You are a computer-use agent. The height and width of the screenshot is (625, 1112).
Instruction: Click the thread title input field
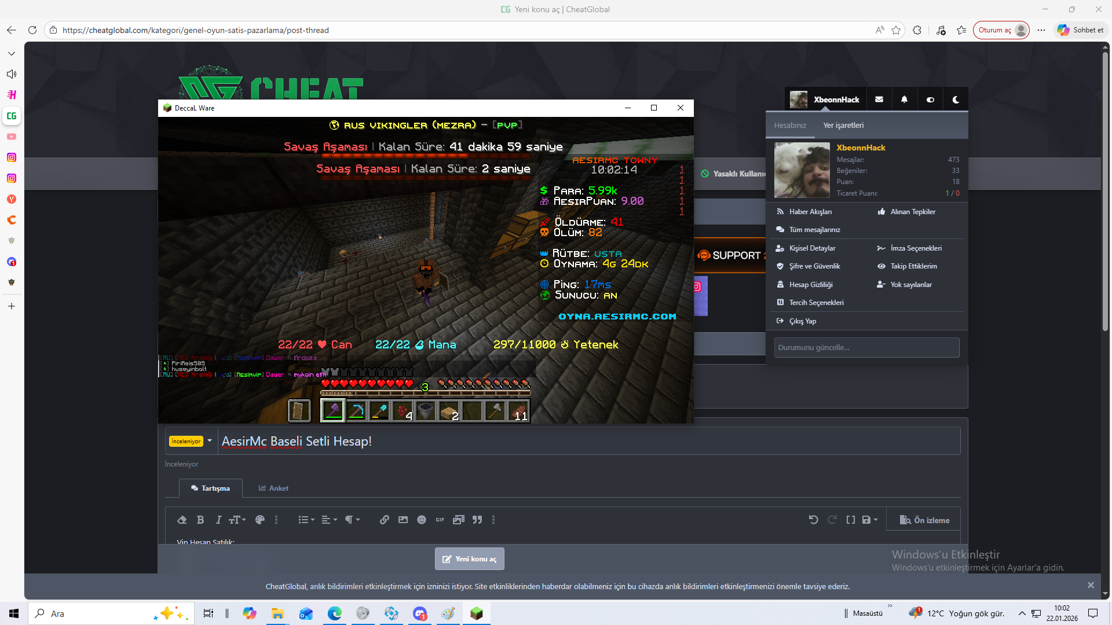[589, 441]
